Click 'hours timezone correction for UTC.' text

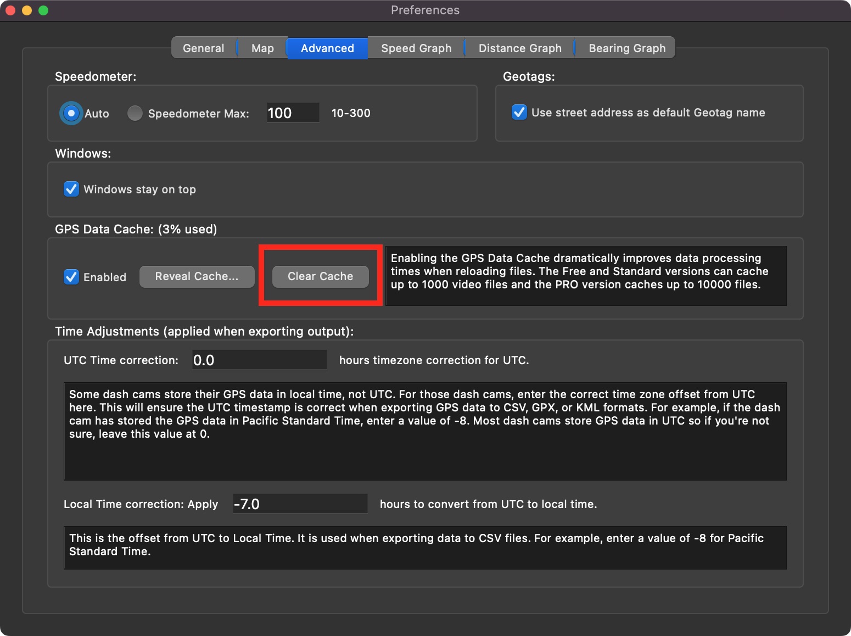click(434, 360)
